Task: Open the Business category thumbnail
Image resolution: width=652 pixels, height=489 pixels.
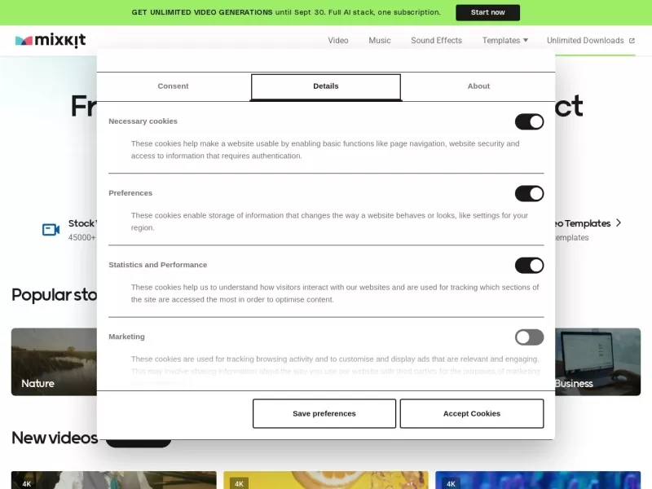Action: [597, 362]
